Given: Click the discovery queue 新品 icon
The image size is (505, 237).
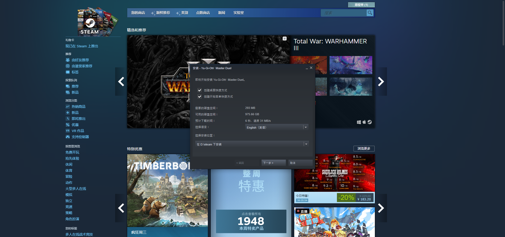Looking at the screenshot, I should click(x=68, y=92).
